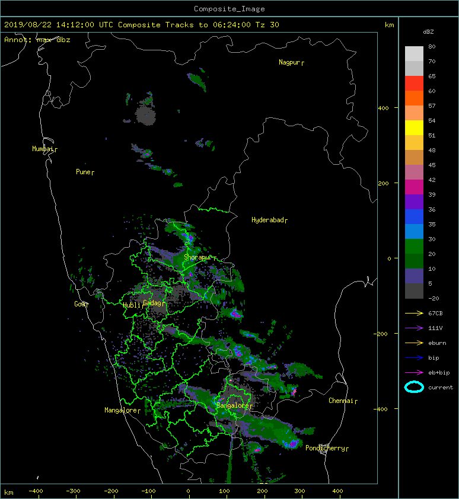
Task: Click the 2019/08/22 14:12:00 UTC timestamp
Action: tap(59, 25)
